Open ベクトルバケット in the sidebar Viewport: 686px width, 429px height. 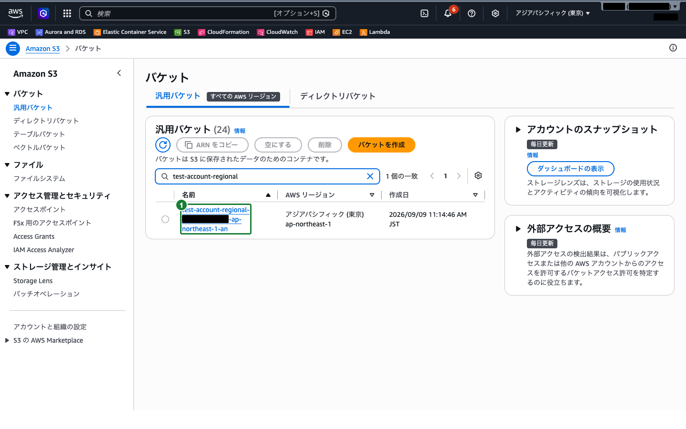coord(39,148)
